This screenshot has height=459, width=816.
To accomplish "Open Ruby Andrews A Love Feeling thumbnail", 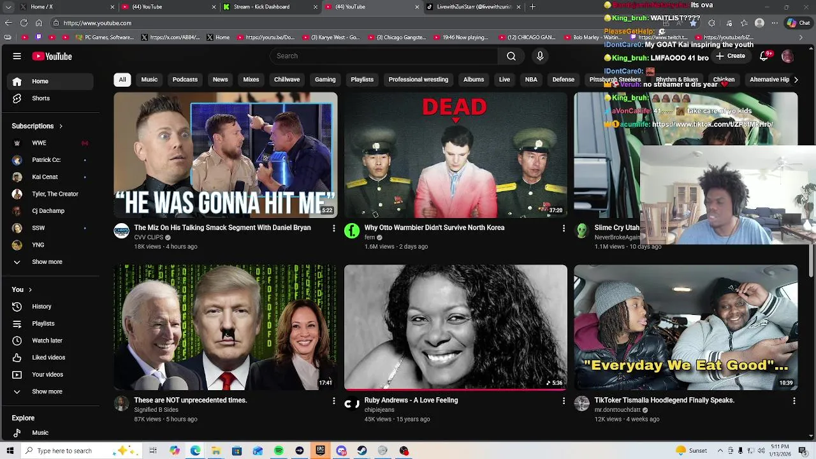I will click(x=456, y=327).
